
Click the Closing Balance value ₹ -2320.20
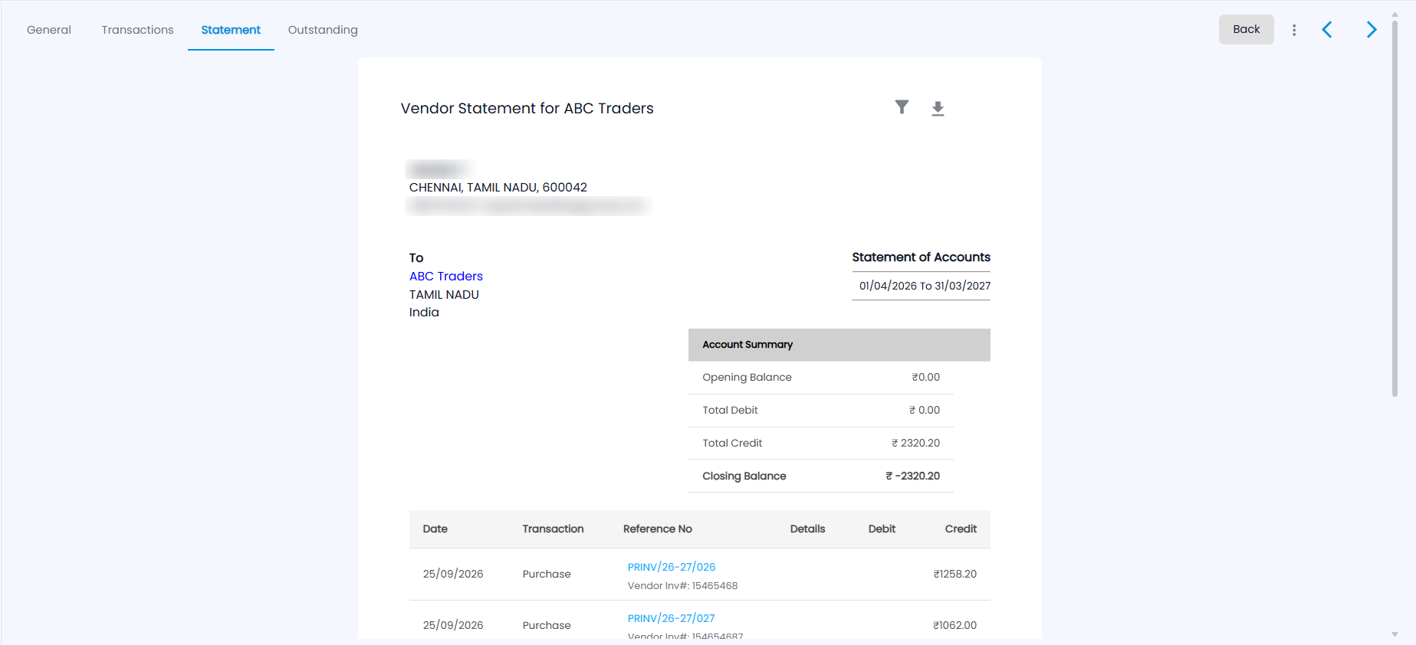coord(913,476)
